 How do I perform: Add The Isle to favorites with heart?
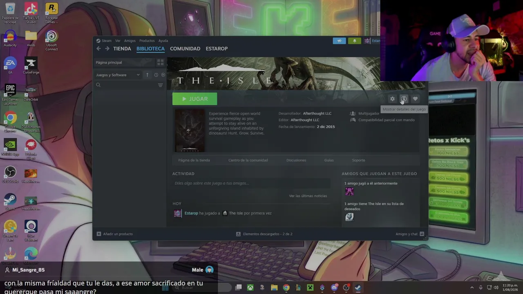point(415,99)
